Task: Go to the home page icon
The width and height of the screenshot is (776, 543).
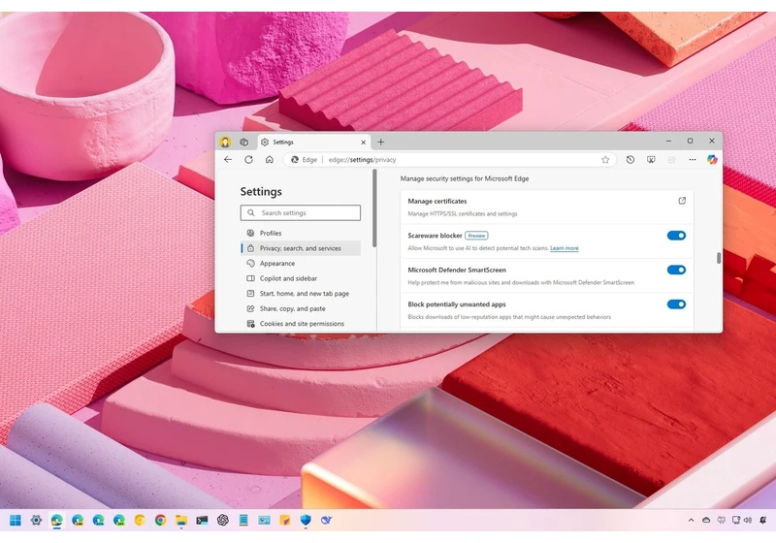Action: [x=270, y=160]
